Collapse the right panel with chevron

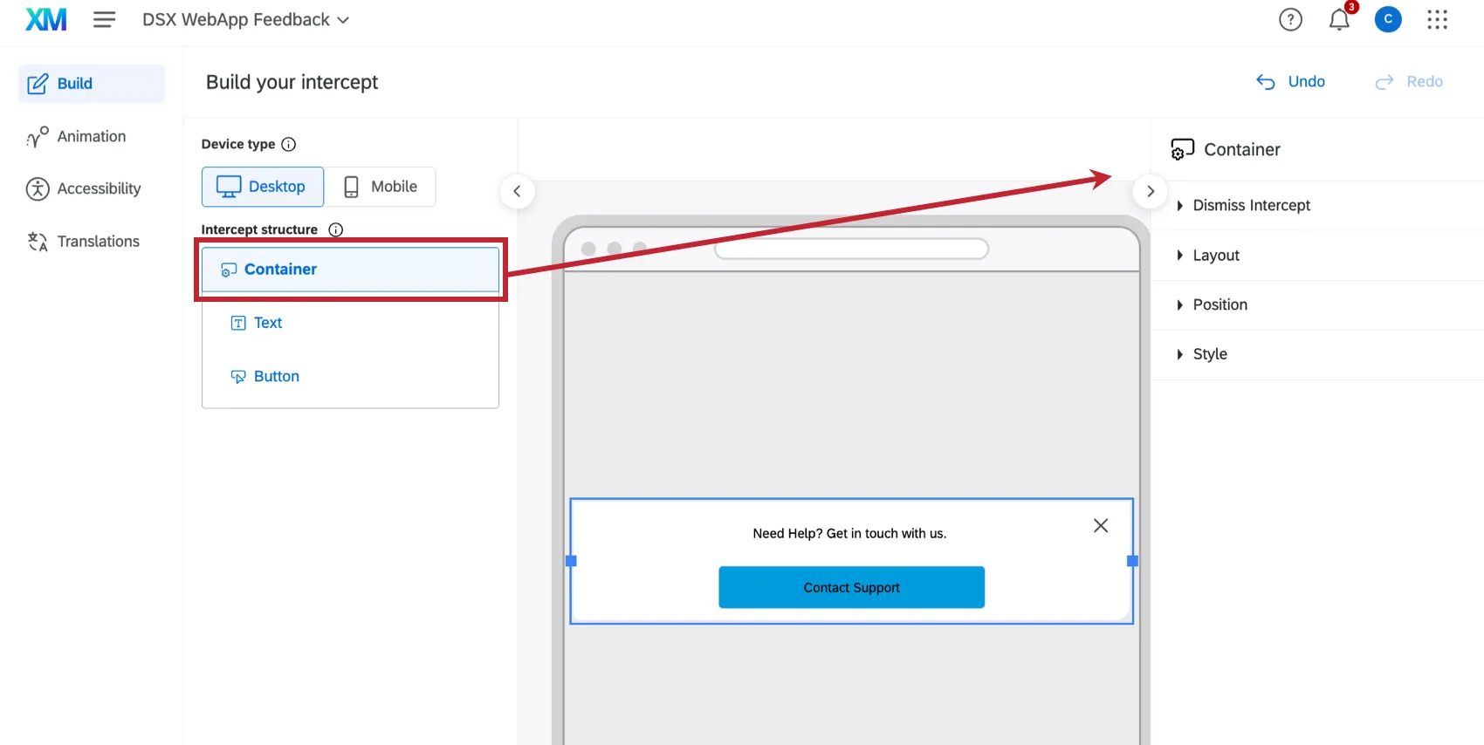coord(1151,191)
